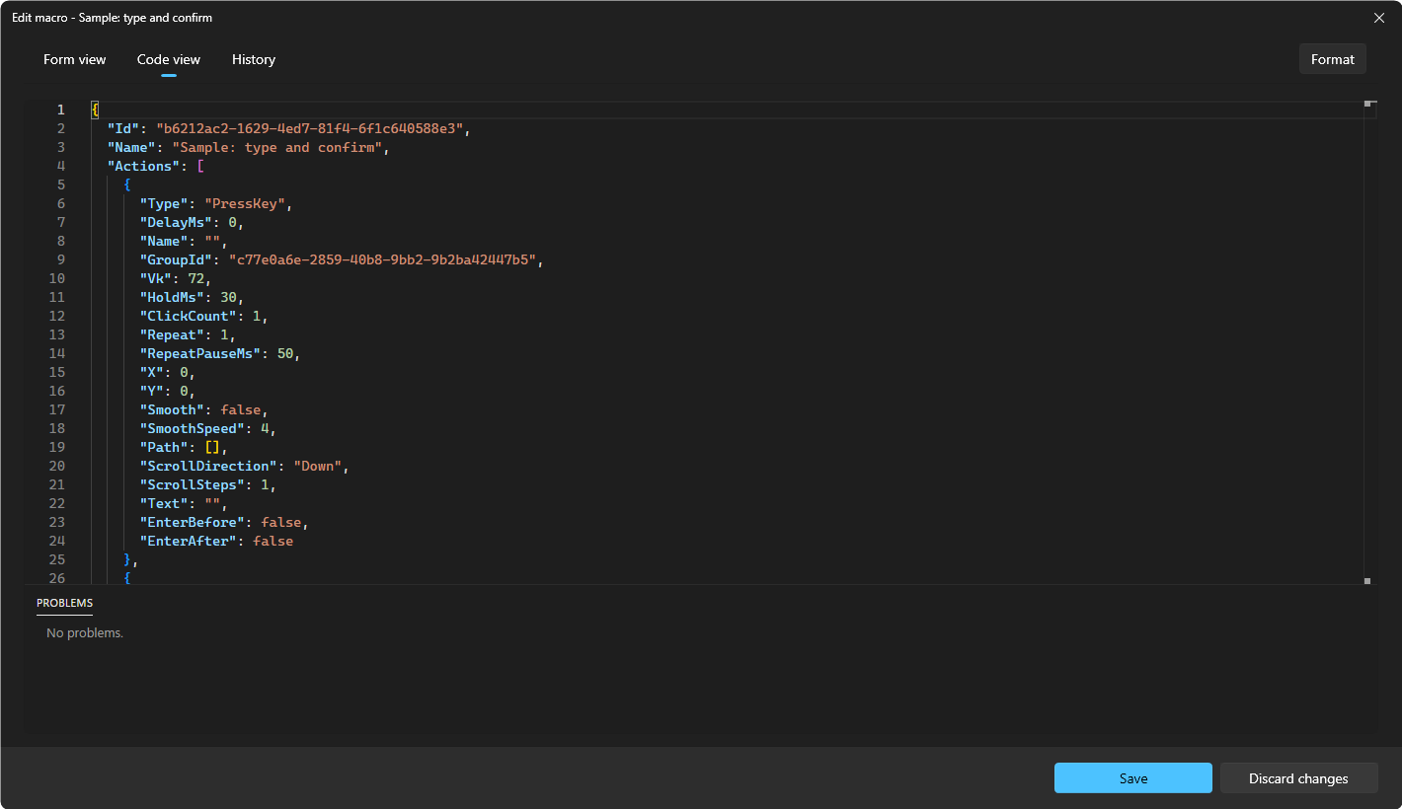Viewport: 1402px width, 809px height.
Task: Click the Format button
Action: tap(1332, 59)
